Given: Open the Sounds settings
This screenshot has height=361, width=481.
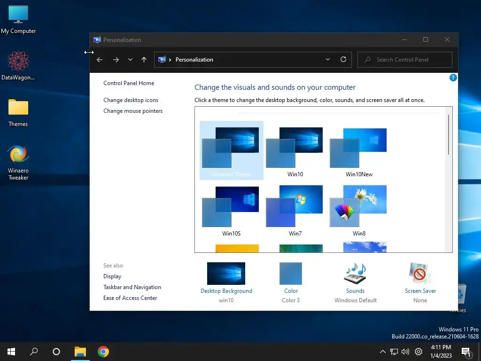Looking at the screenshot, I should click(355, 283).
